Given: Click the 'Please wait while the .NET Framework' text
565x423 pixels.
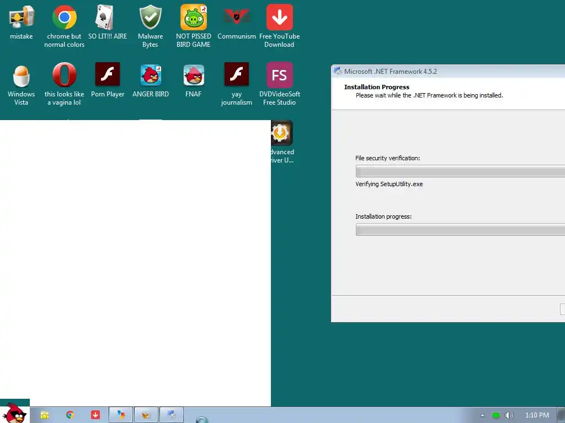Looking at the screenshot, I should [429, 95].
